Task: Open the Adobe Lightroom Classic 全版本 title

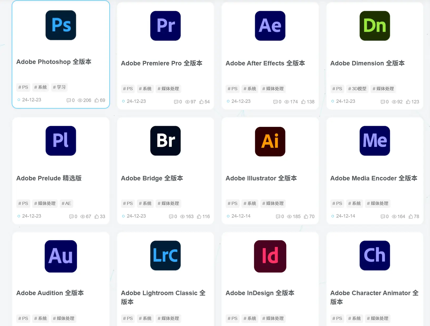Action: click(x=163, y=297)
